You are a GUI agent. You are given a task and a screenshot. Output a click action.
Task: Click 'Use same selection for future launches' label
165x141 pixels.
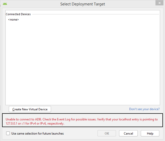(x=37, y=134)
